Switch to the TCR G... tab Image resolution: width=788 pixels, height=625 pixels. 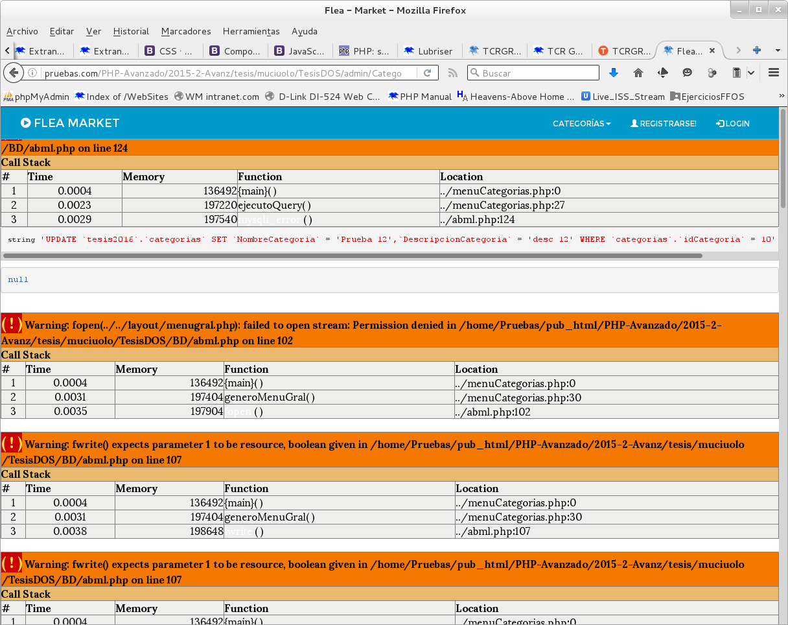click(560, 51)
